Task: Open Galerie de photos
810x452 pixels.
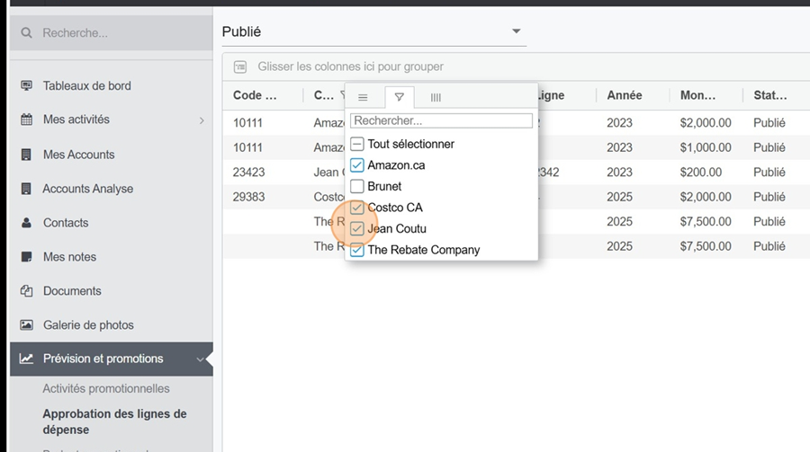Action: [x=88, y=325]
